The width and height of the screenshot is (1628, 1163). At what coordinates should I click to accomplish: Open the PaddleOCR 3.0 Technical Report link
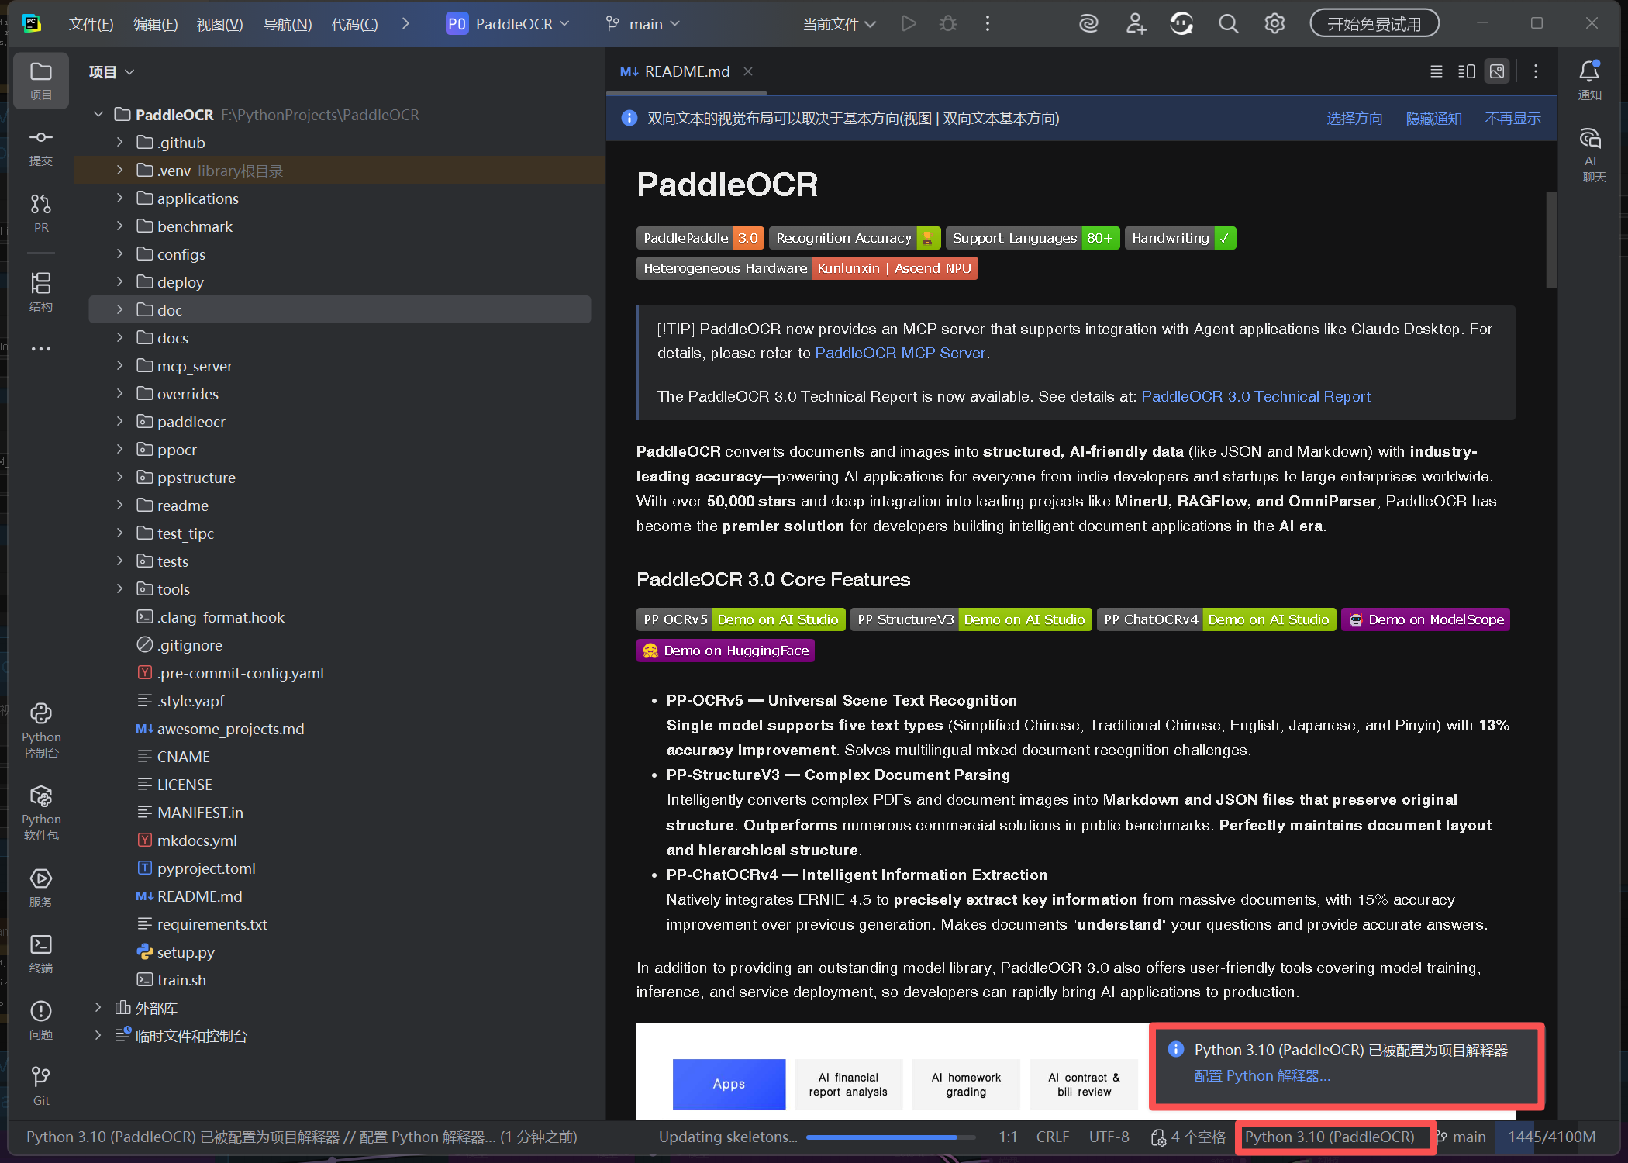click(1256, 396)
